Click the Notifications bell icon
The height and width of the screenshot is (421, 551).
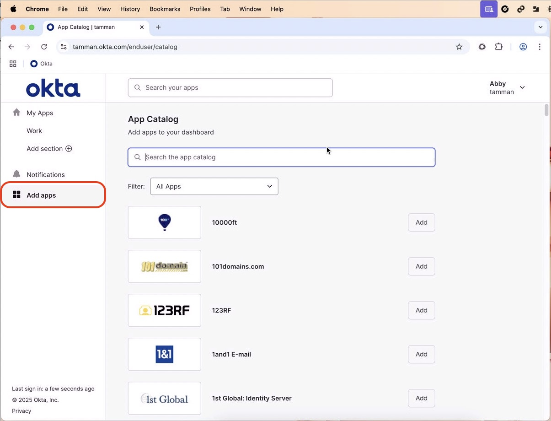point(16,174)
